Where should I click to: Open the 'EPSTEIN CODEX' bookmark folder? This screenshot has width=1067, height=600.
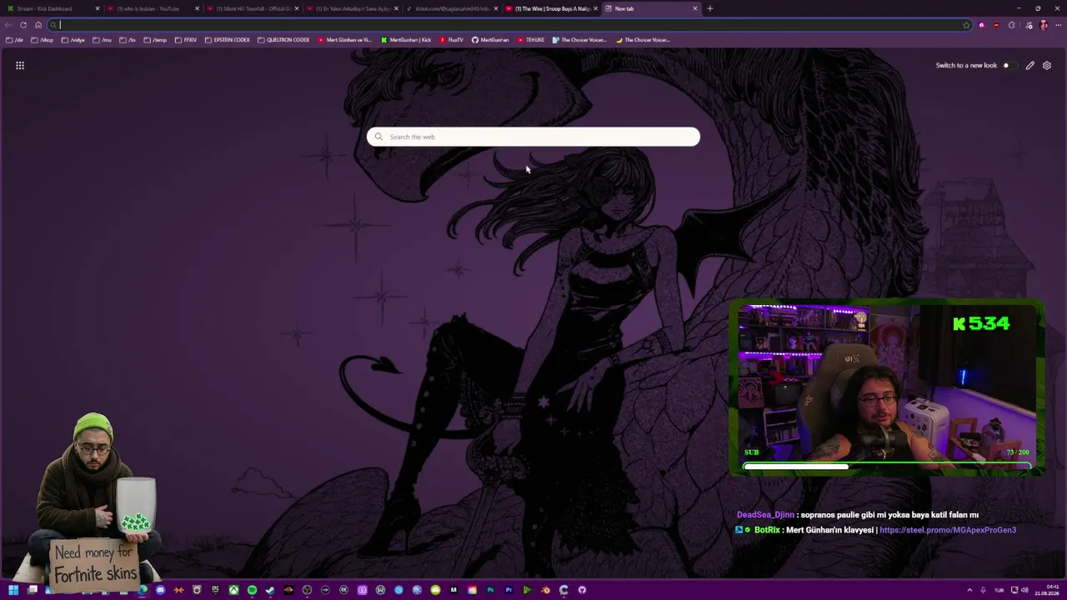coord(228,40)
